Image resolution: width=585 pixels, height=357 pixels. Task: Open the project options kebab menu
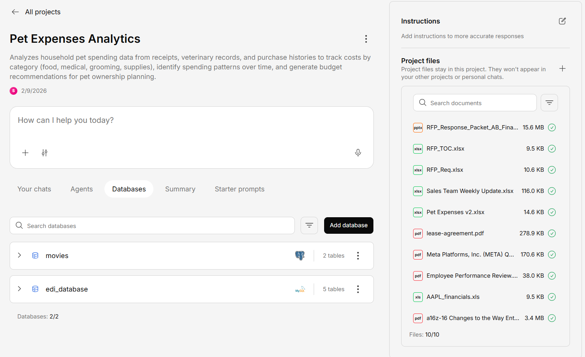(366, 39)
